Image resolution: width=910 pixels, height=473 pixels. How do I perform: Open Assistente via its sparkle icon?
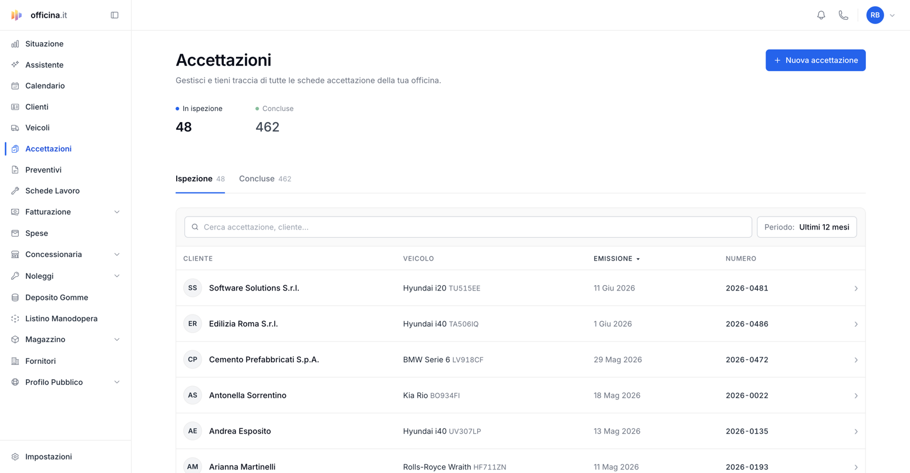(15, 65)
